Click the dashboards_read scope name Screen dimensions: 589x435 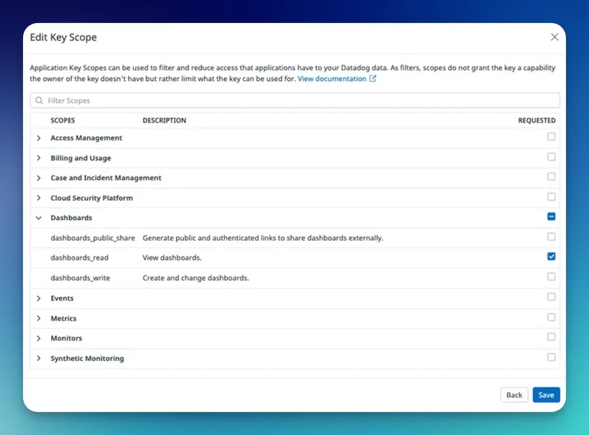tap(79, 258)
